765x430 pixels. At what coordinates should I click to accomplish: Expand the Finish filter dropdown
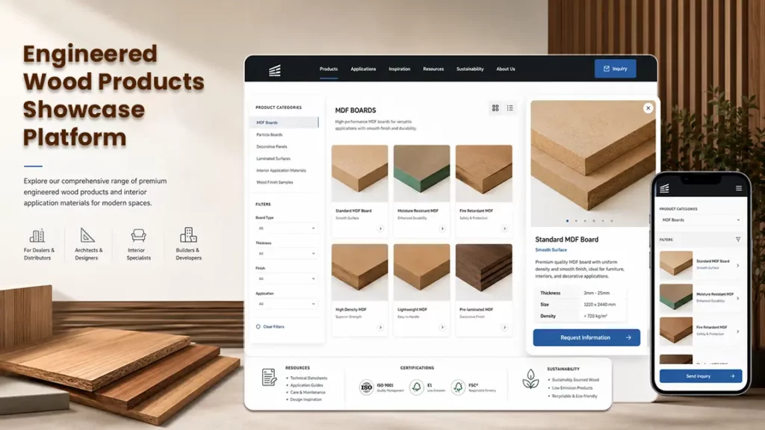point(286,279)
